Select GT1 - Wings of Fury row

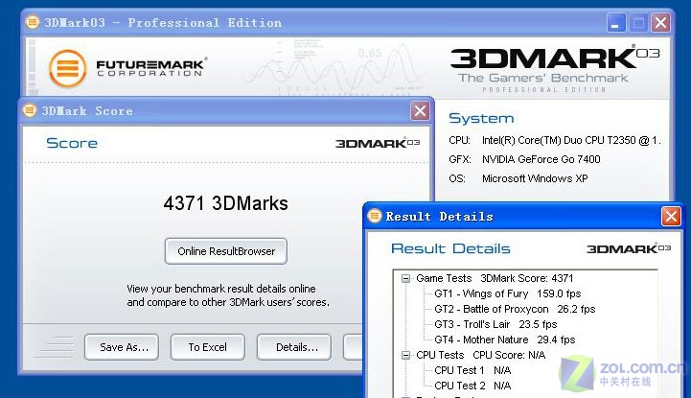[508, 293]
